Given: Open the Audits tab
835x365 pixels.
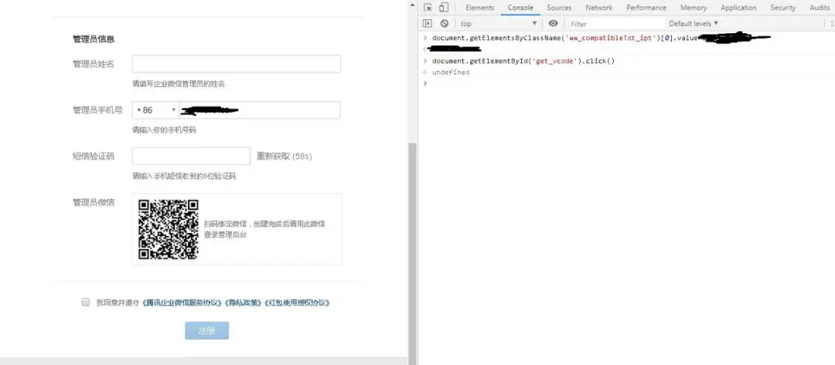Looking at the screenshot, I should pos(820,8).
